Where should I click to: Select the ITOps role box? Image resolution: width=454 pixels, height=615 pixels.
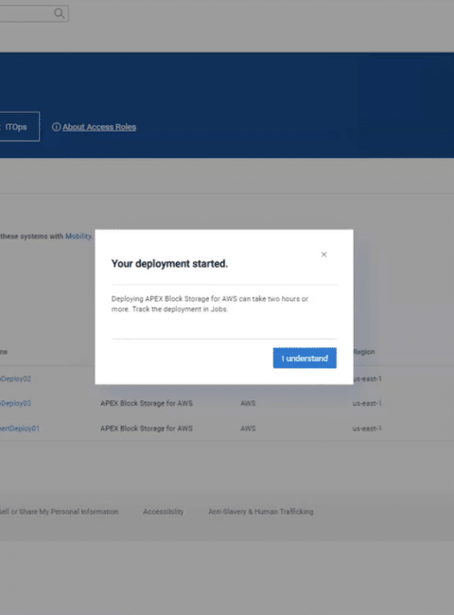pyautogui.click(x=19, y=127)
